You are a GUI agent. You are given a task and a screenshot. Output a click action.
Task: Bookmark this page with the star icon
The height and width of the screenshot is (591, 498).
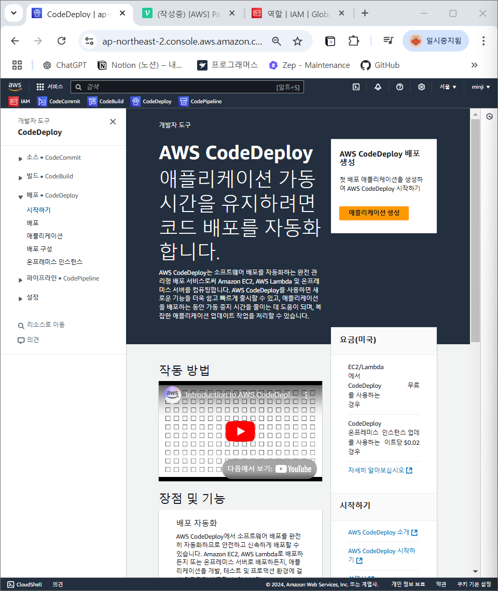tap(297, 41)
